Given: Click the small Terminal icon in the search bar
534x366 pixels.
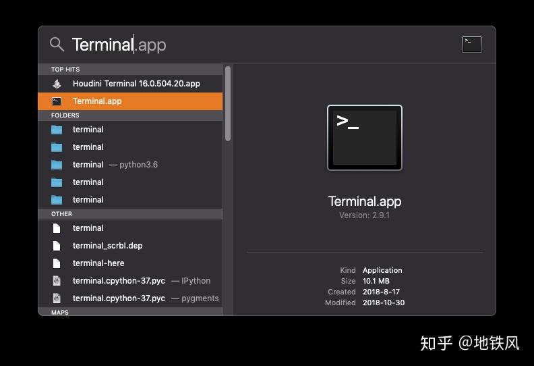Looking at the screenshot, I should click(472, 45).
